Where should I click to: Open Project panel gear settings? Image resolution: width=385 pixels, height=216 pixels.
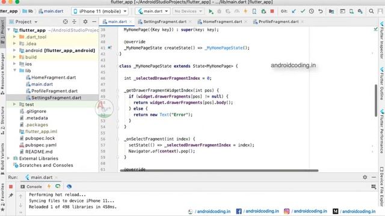[85, 22]
